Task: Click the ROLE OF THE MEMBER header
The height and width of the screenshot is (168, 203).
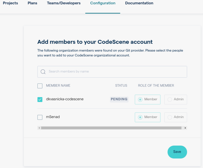Action: point(156,86)
